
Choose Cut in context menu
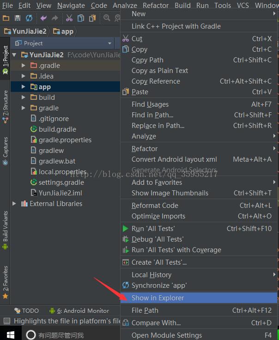pos(199,39)
